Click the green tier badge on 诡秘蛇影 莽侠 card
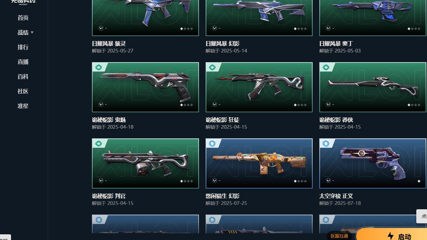The image size is (427, 240). click(326, 68)
